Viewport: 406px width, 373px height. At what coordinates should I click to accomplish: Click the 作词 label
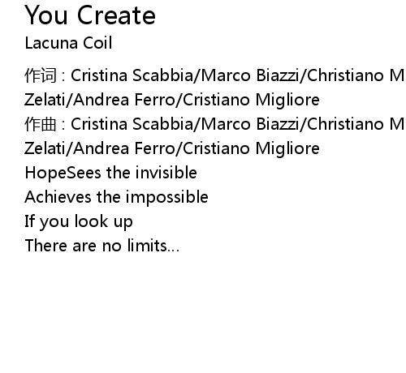pyautogui.click(x=41, y=75)
